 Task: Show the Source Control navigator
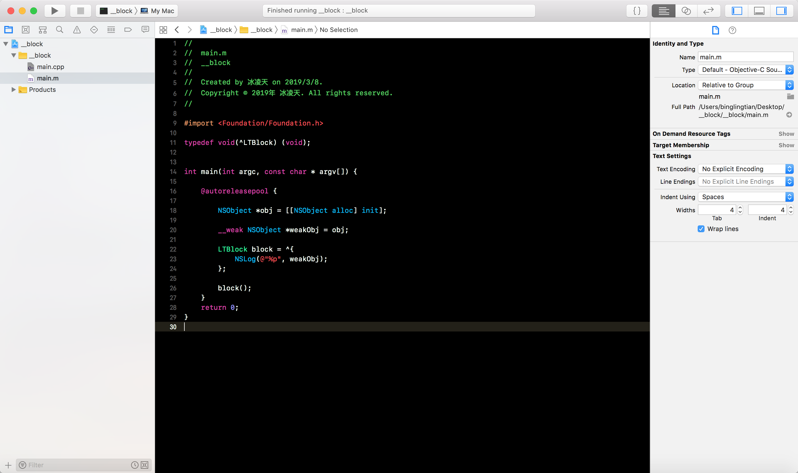[x=25, y=30]
